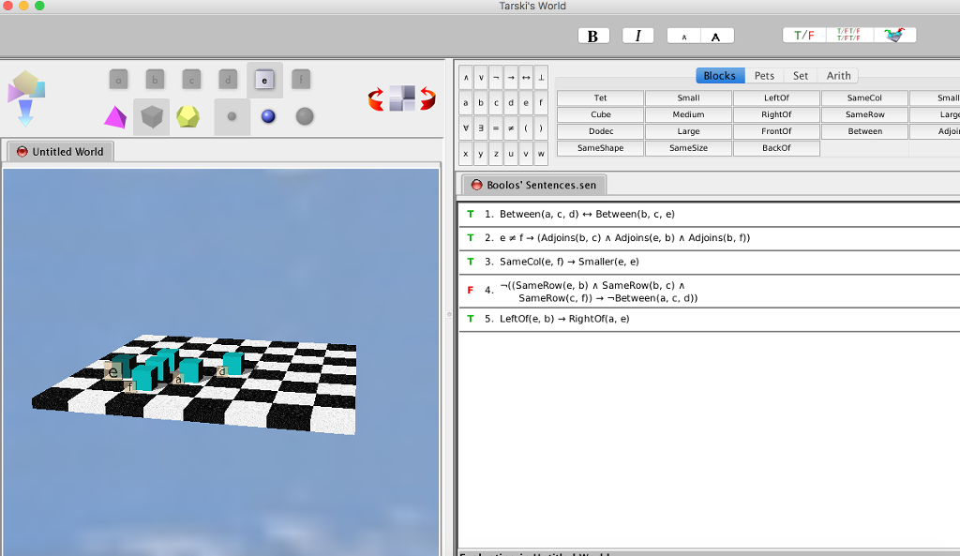Screen dimensions: 960x556
Task: Toggle name label b on the block
Action: tap(155, 80)
